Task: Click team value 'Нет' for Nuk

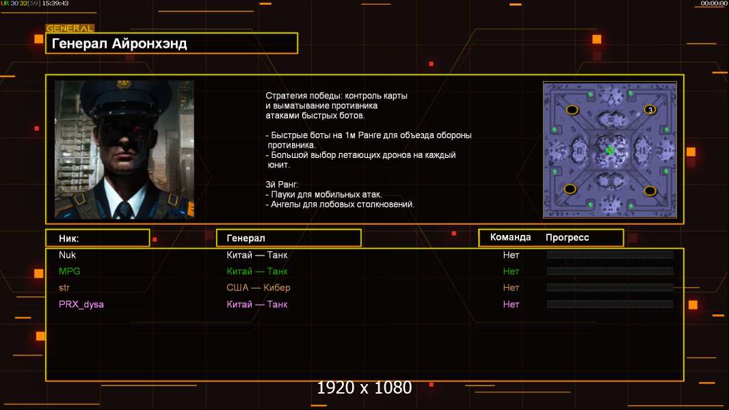Action: [x=511, y=255]
